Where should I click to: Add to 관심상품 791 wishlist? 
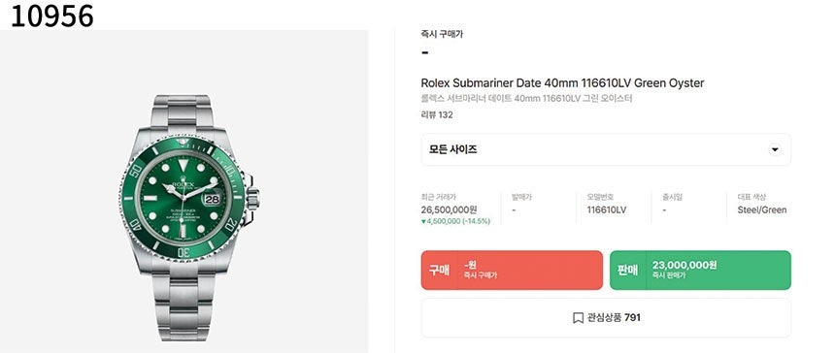click(x=606, y=318)
